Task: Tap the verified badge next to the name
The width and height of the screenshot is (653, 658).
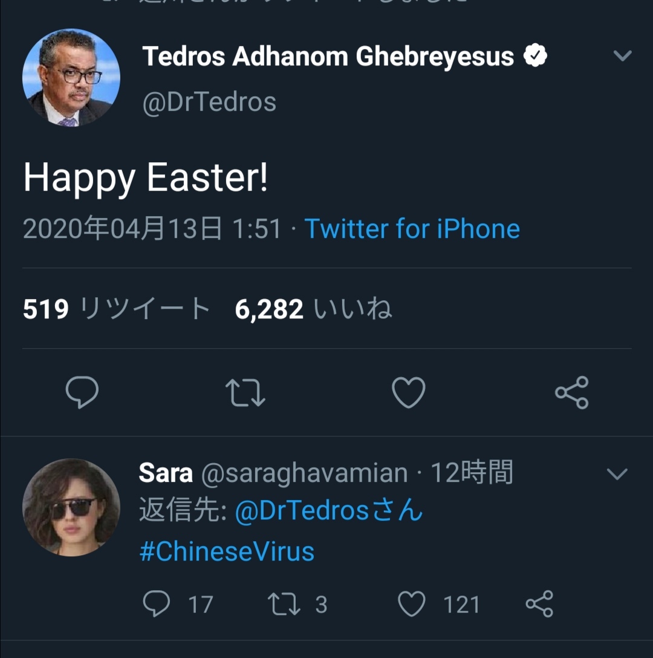Action: point(535,56)
